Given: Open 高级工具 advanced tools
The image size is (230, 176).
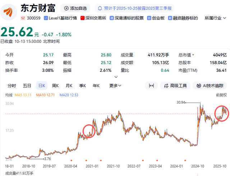Looking at the screenshot, I should [175, 86].
